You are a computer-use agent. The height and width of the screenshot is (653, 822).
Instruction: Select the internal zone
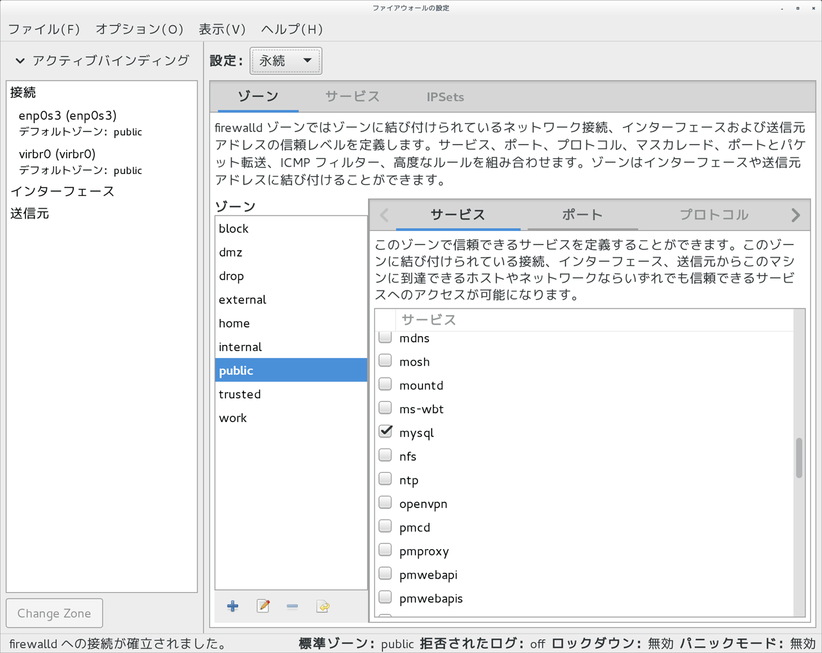point(291,347)
